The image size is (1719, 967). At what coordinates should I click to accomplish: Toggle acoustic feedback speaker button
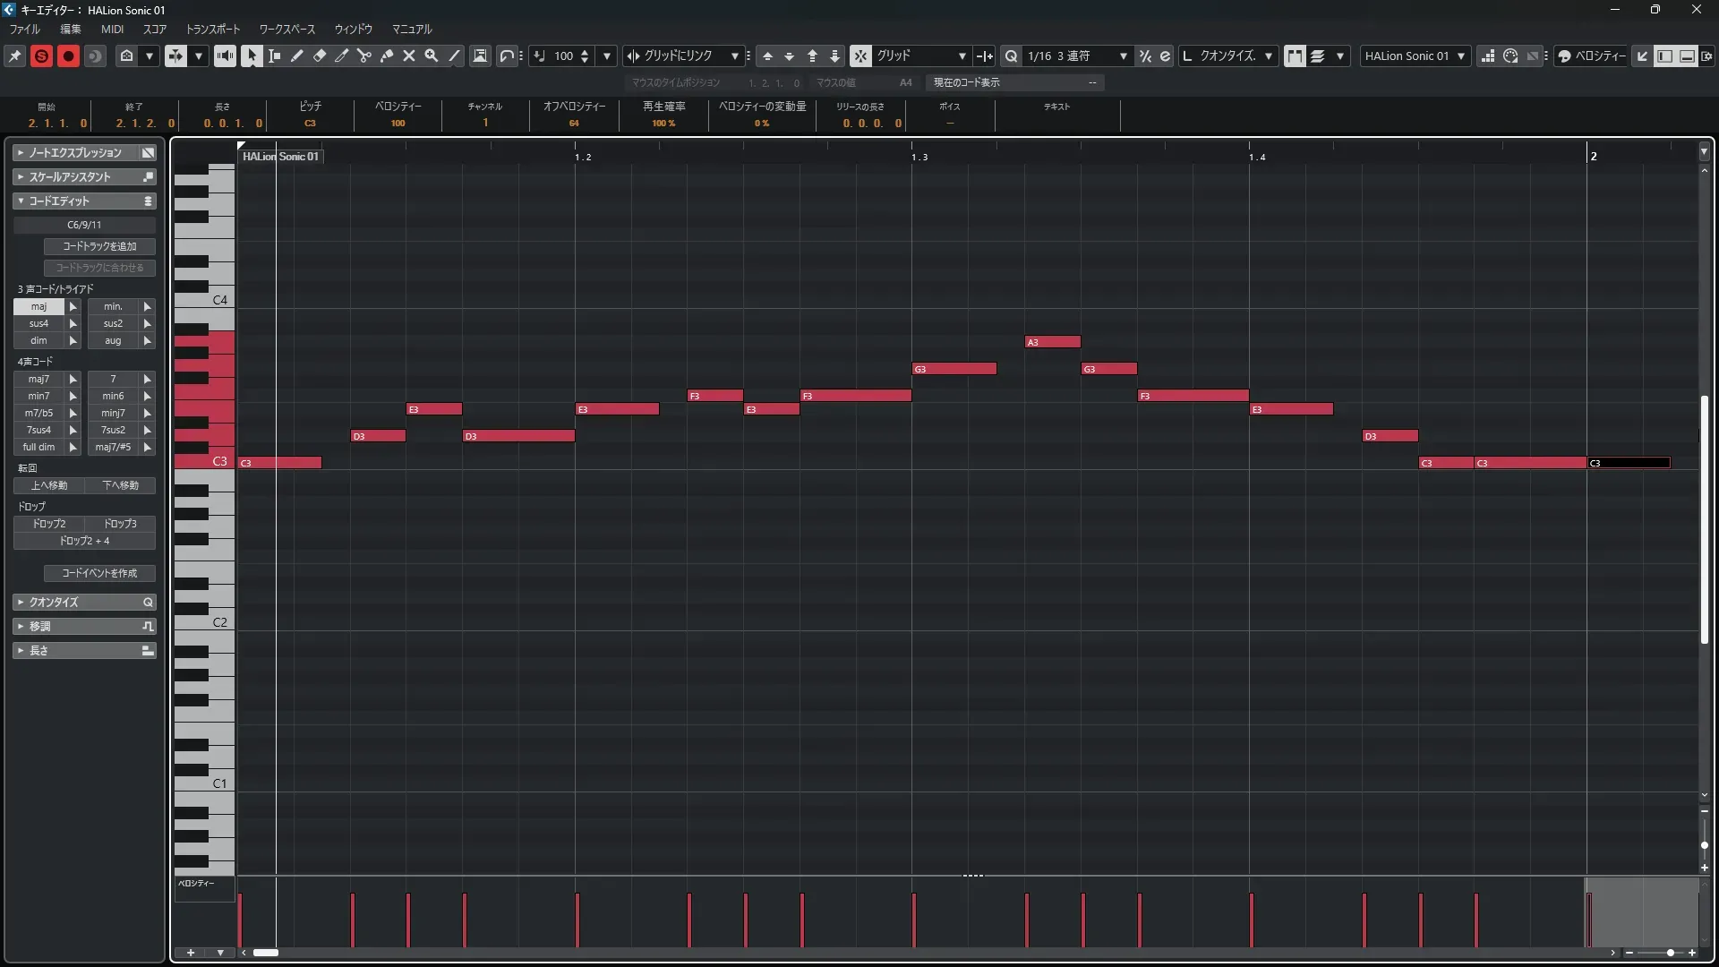click(x=225, y=56)
